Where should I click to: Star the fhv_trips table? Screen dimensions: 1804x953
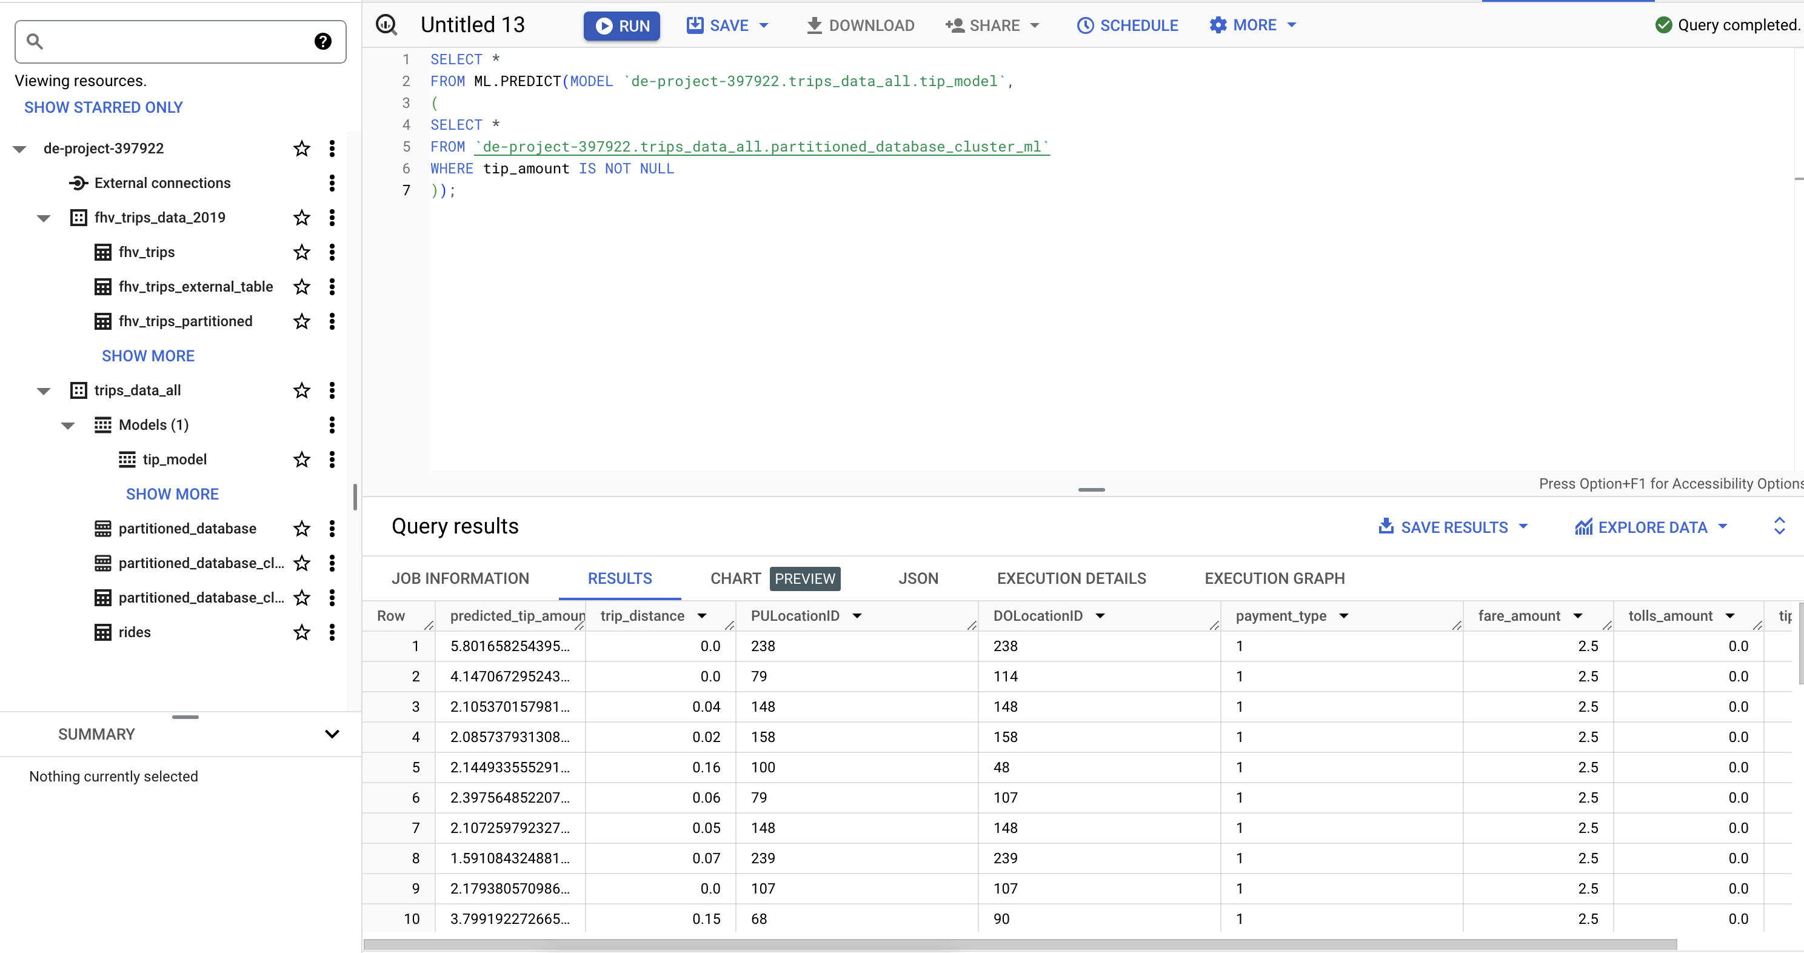coord(302,252)
